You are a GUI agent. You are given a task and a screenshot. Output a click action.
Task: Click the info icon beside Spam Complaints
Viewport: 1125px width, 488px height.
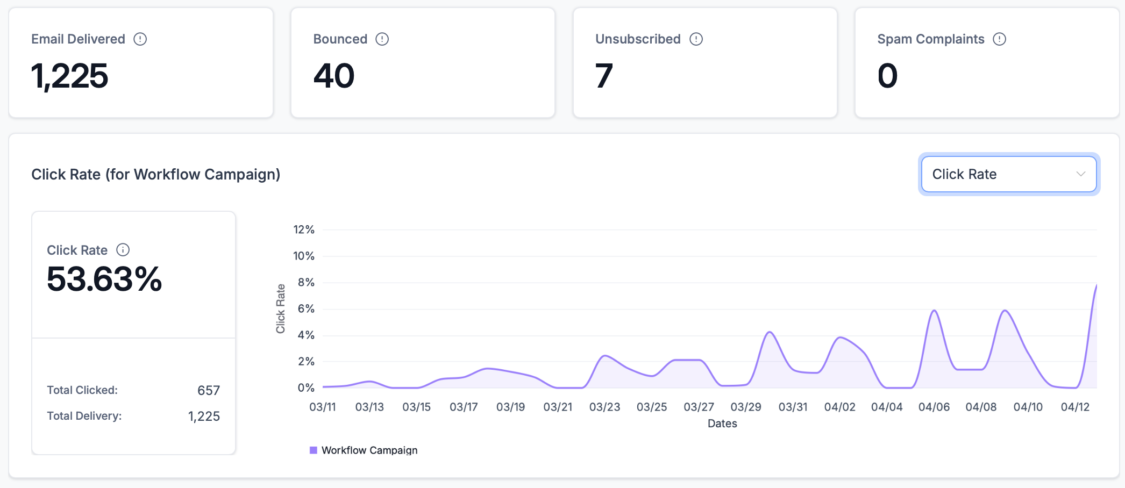point(999,38)
